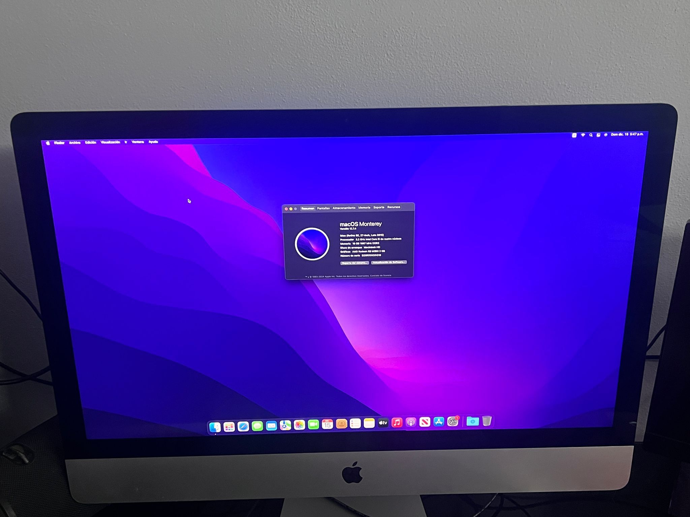Switch to the Almacenamiento tab
Viewport: 690px width, 517px height.
(344, 208)
